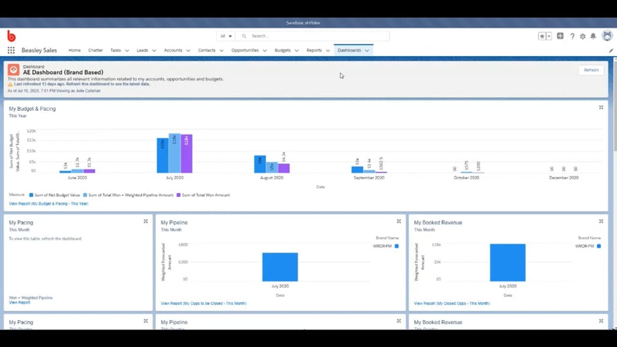Open the Budgets tab
The image size is (617, 347).
pos(282,50)
